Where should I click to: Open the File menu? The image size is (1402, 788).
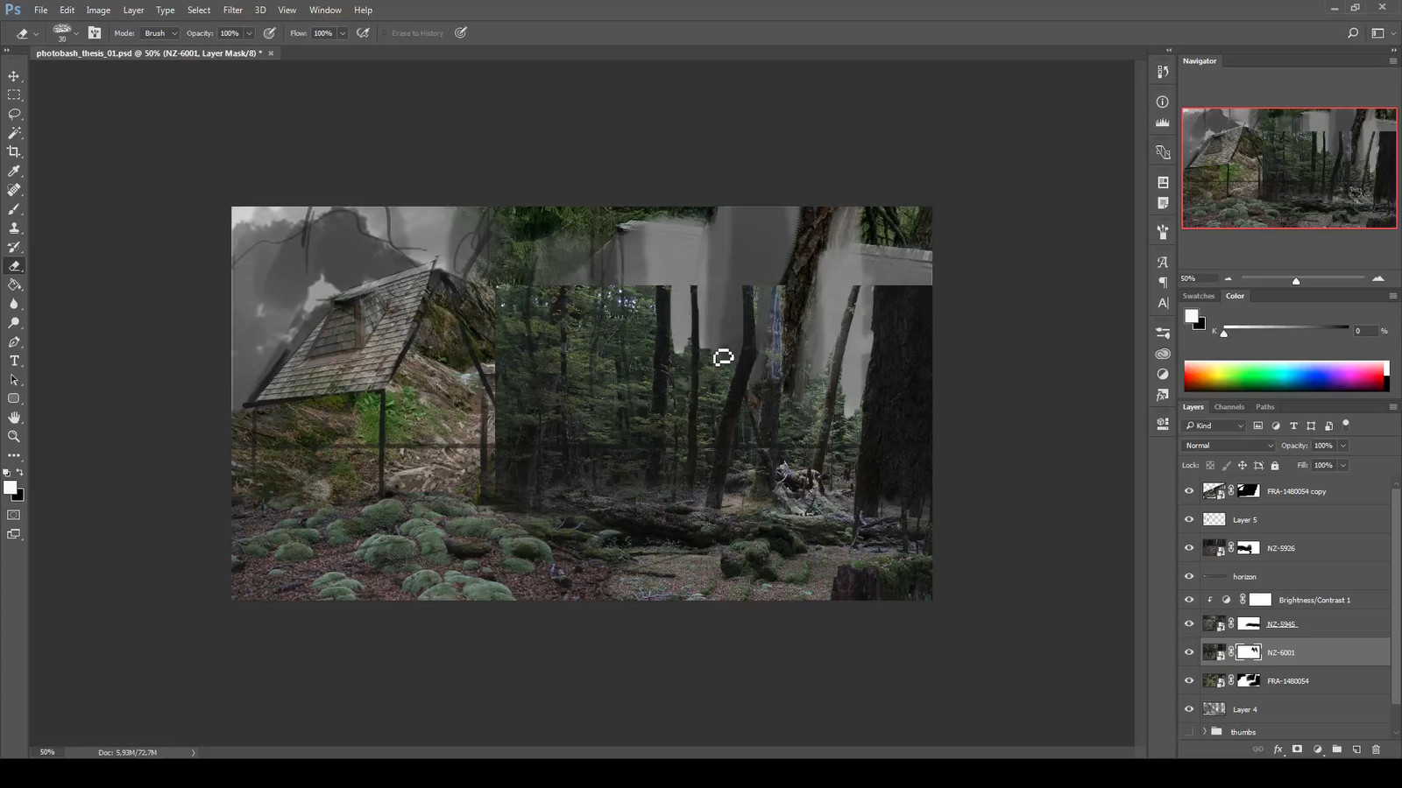[x=41, y=10]
